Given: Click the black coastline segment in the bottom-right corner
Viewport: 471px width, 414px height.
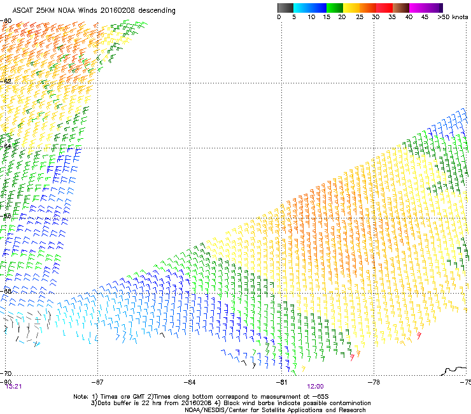Looking at the screenshot, I should pos(454,371).
